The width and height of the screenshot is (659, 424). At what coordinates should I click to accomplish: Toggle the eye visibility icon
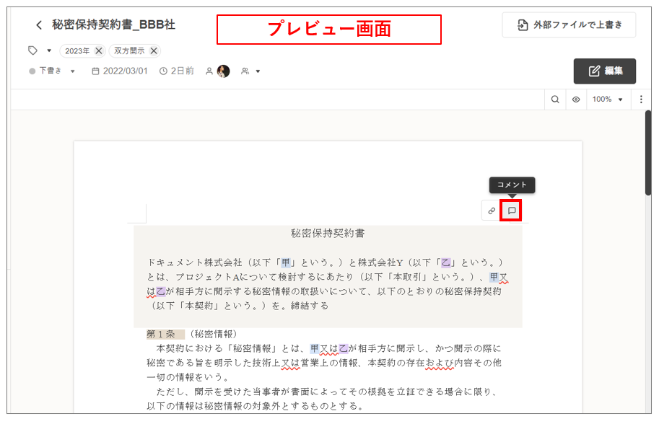pos(576,100)
